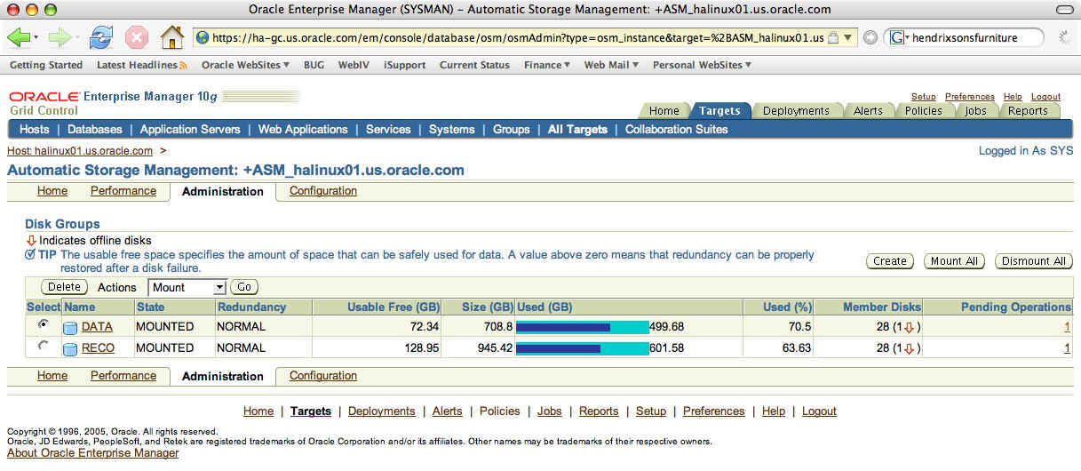The height and width of the screenshot is (471, 1081).
Task: Select the RECO disk group radio button
Action: click(43, 347)
